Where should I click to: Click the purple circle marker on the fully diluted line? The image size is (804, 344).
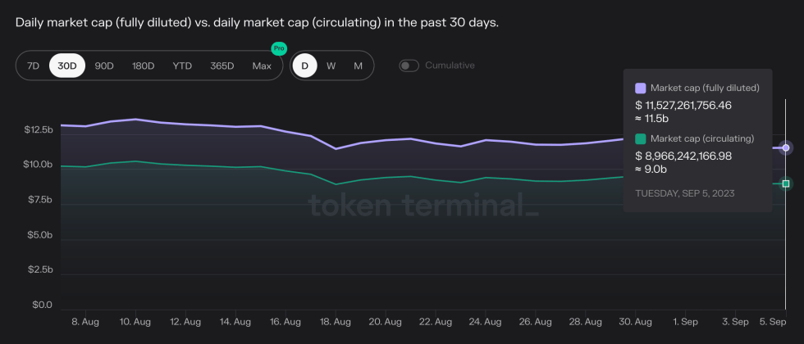point(786,147)
